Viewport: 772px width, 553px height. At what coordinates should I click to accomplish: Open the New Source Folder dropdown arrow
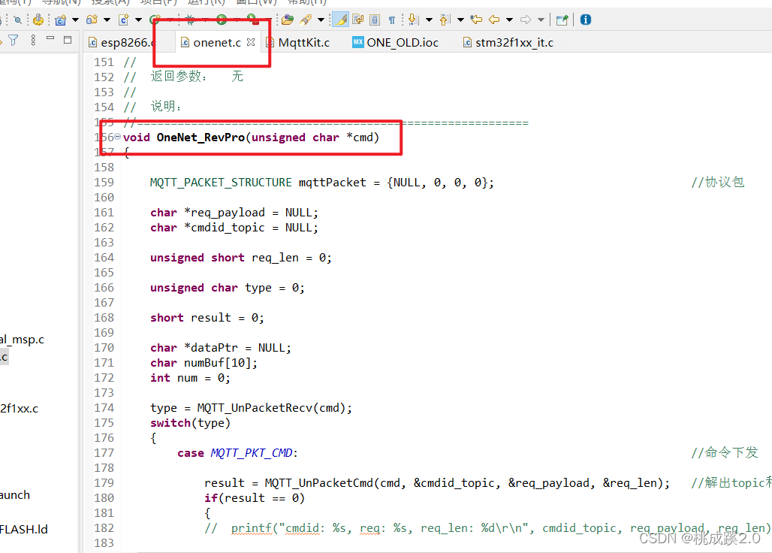click(107, 20)
